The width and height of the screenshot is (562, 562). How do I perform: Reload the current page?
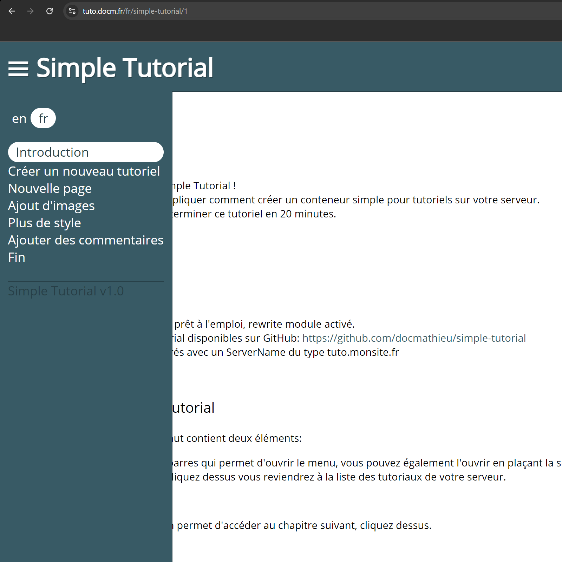[50, 11]
